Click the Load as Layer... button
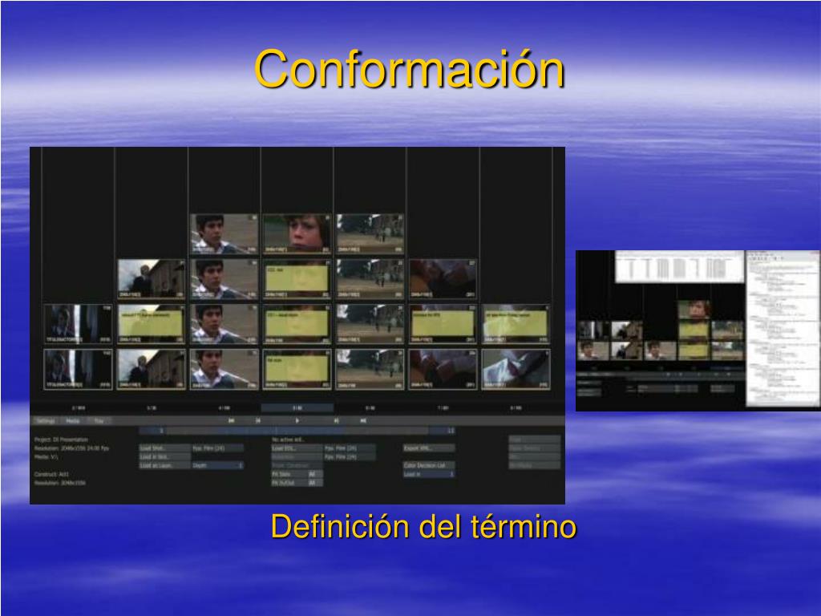821x616 pixels. [164, 465]
